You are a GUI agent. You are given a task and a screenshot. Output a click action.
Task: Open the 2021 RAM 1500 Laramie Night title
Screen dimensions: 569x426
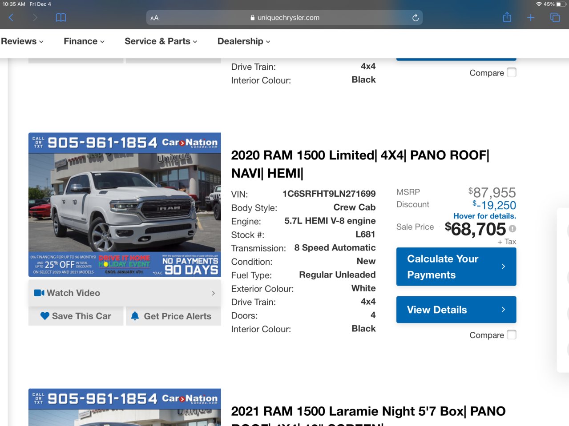tap(368, 418)
